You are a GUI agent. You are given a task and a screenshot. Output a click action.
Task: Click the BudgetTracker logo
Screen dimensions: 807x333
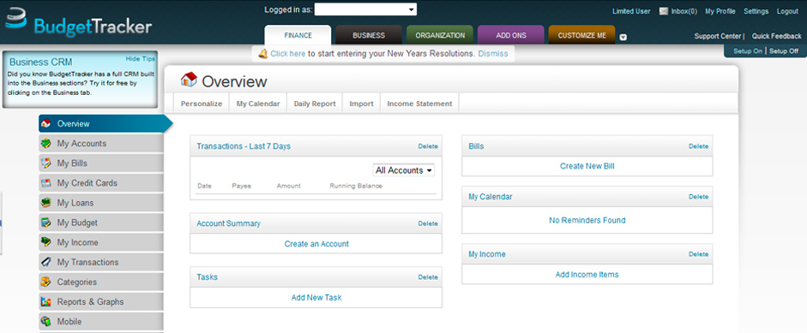pos(78,22)
